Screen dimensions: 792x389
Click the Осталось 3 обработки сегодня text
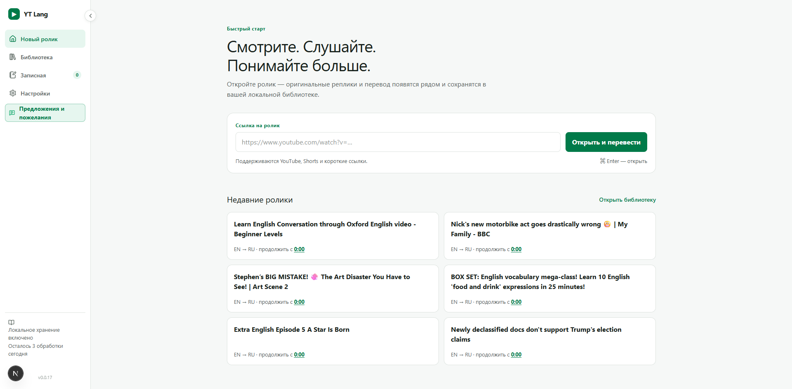tap(35, 350)
